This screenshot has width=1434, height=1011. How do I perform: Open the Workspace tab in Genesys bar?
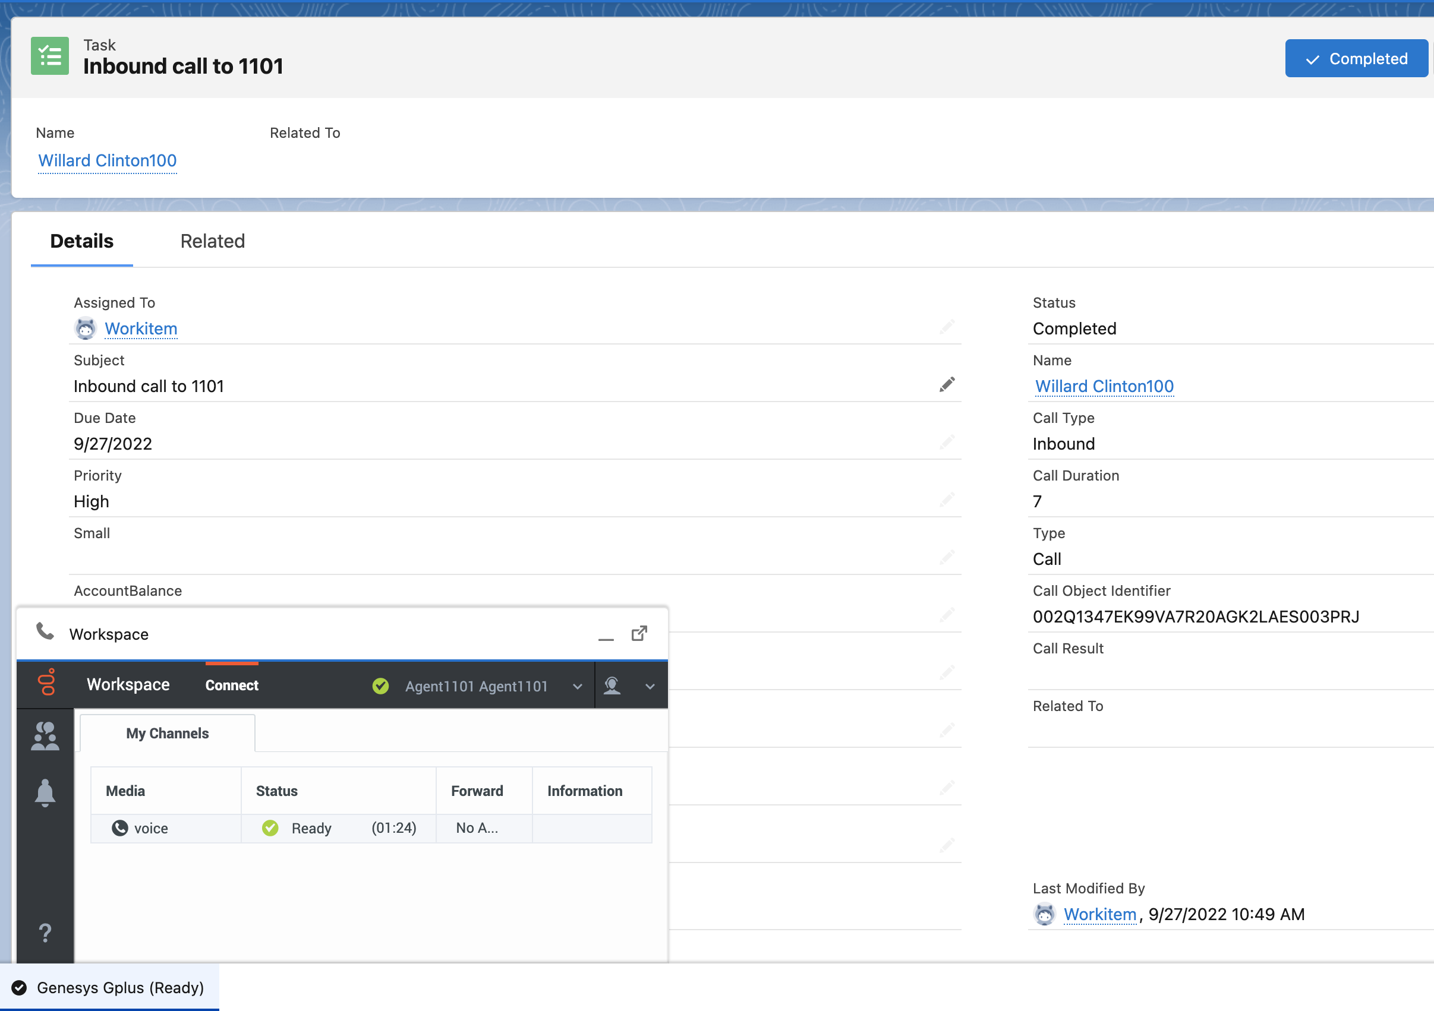[128, 684]
